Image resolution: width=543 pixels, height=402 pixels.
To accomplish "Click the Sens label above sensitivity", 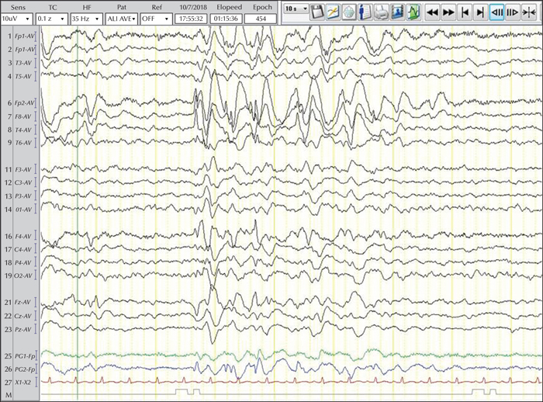I will 18,7.
